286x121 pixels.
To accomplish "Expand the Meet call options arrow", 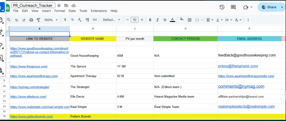I will coord(251,7).
